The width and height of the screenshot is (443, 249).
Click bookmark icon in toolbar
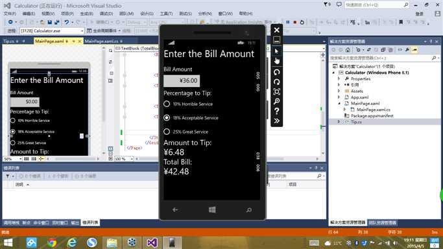coord(401,22)
